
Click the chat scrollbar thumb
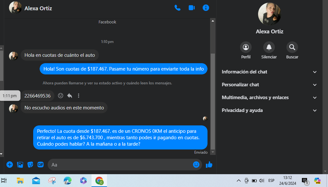pyautogui.click(x=213, y=101)
